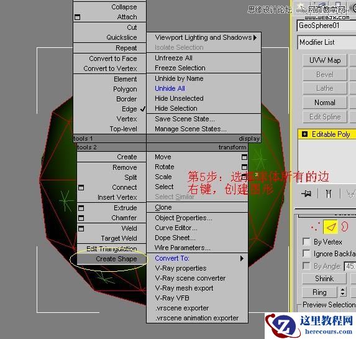The height and width of the screenshot is (339, 356).
Task: Toggle Show End Result icon
Action: click(329, 193)
